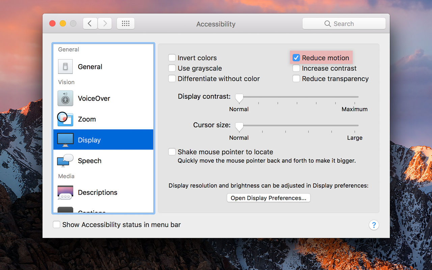Click the Cursor size slider knob
432x270 pixels.
pyautogui.click(x=239, y=127)
